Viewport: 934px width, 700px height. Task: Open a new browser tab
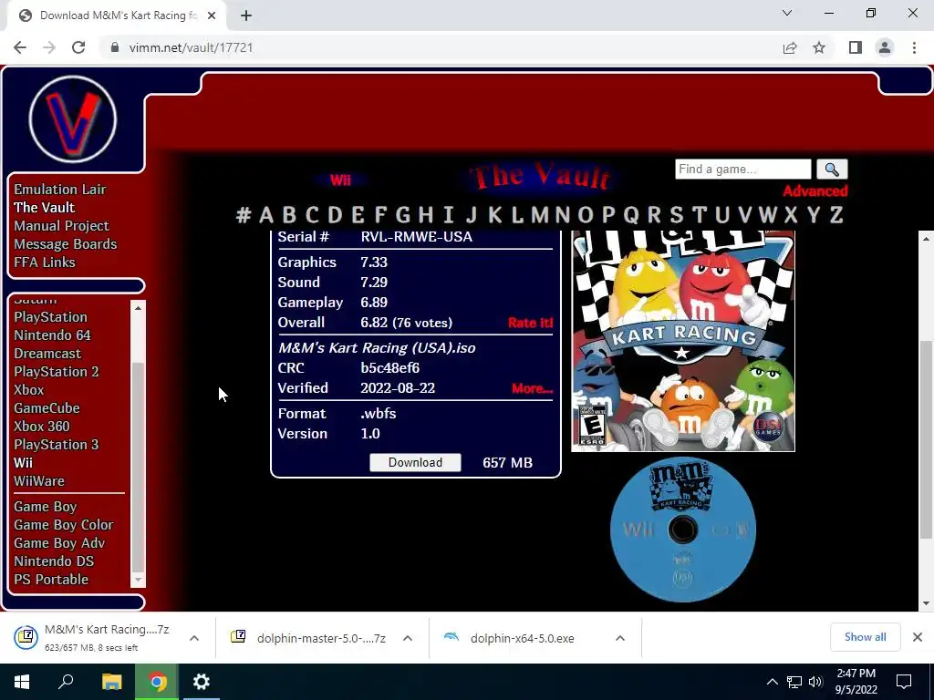pos(246,15)
